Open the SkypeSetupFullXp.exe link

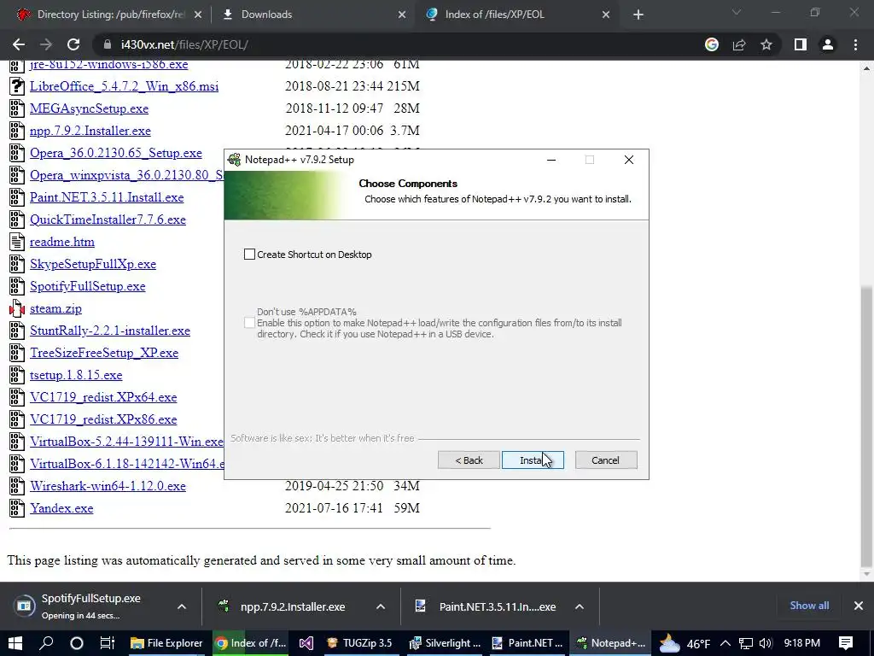coord(93,264)
